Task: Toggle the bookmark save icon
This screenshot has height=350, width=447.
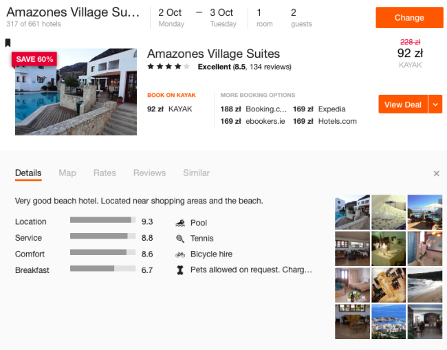Action: pyautogui.click(x=8, y=43)
